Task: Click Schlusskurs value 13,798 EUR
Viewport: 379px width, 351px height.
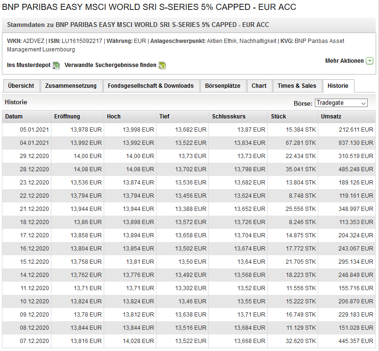Action: pos(249,169)
